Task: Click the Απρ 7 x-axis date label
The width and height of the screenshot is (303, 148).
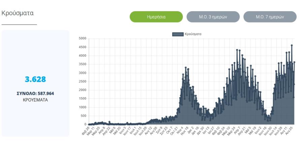Action: point(237,130)
